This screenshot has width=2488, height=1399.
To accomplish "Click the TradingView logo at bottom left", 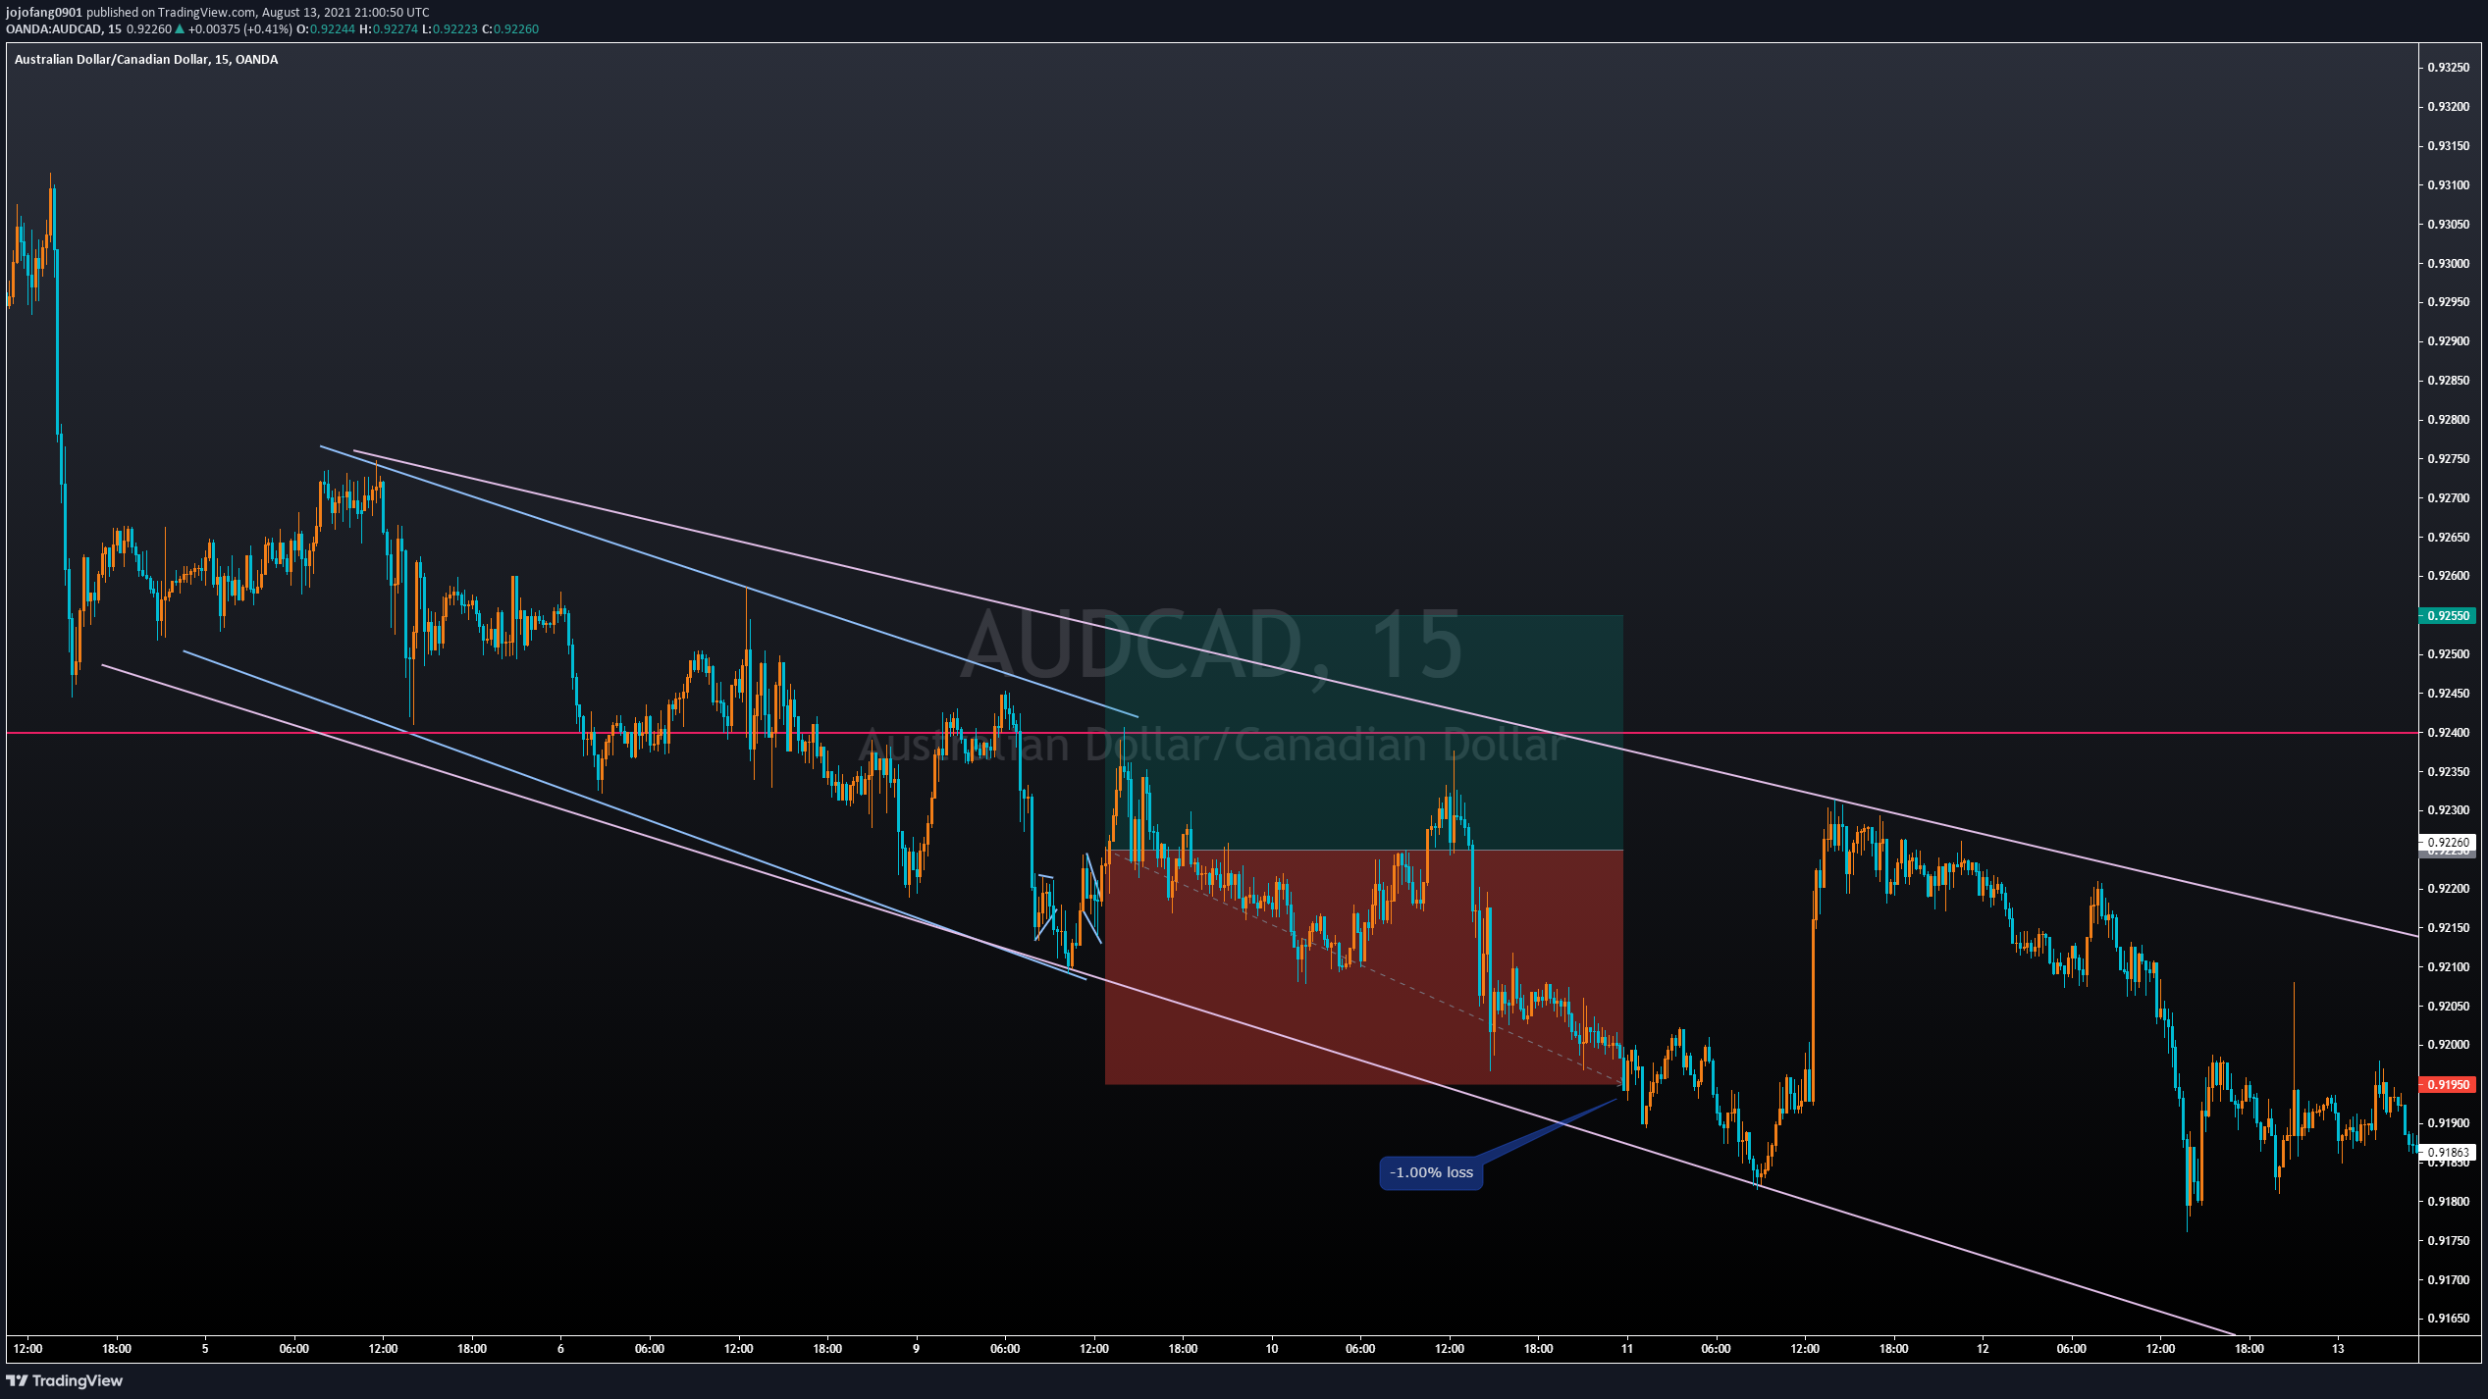I will (65, 1380).
